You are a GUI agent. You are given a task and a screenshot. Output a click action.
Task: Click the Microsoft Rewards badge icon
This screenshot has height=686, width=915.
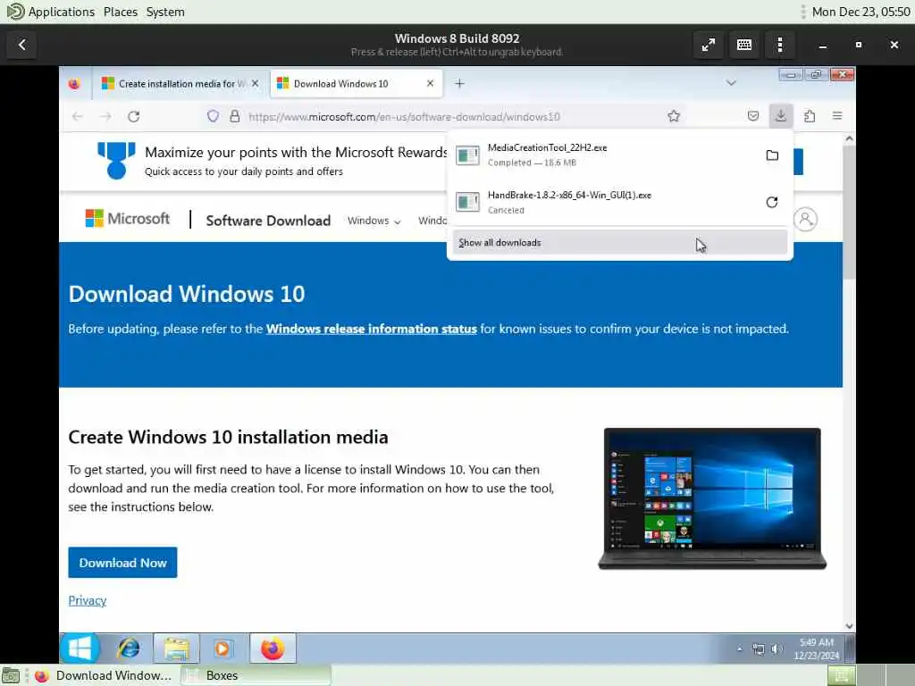coord(116,160)
